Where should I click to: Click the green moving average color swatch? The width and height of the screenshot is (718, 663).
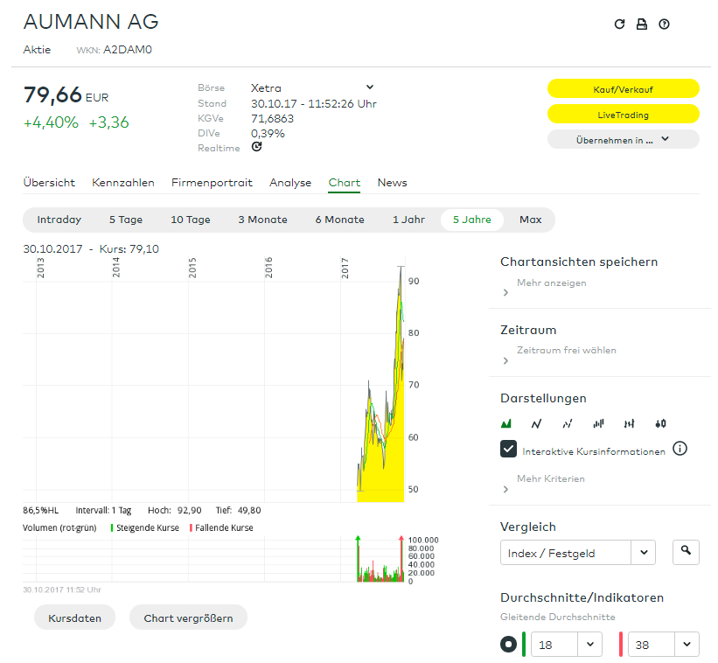[x=524, y=645]
